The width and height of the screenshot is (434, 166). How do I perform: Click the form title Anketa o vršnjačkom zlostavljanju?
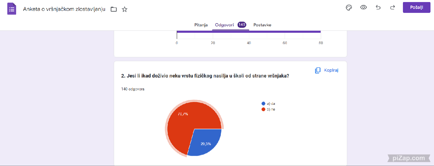pos(64,9)
